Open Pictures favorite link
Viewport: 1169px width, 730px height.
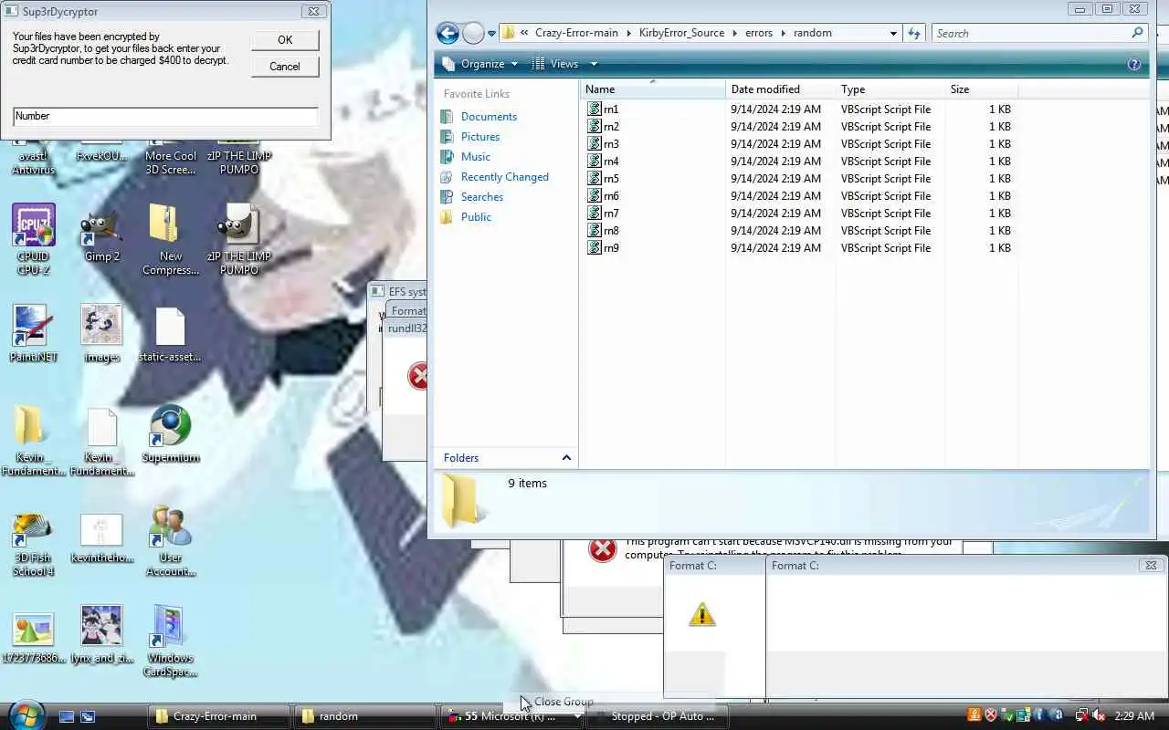pyautogui.click(x=480, y=137)
